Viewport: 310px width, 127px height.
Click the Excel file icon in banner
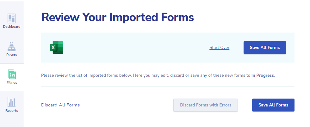[x=57, y=47]
